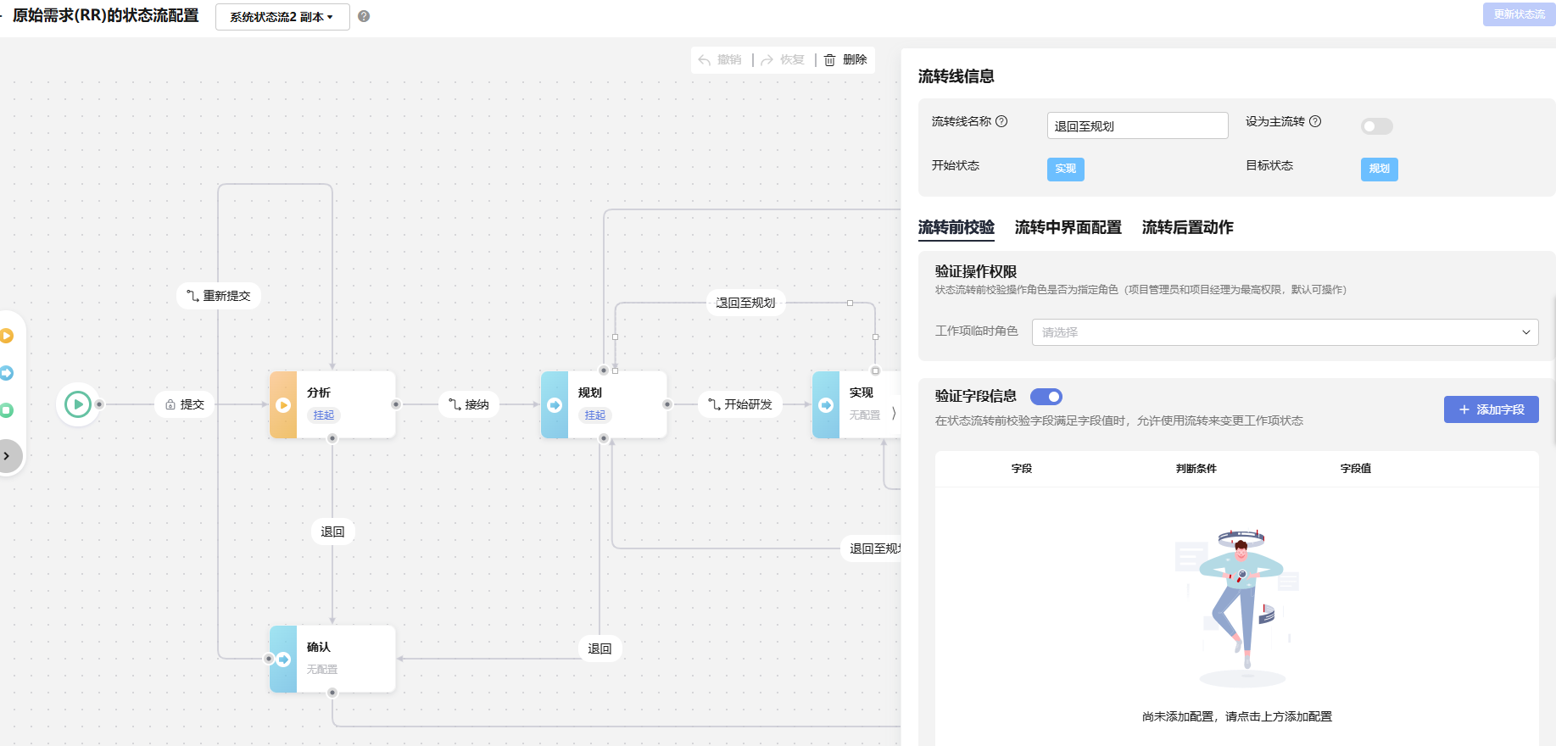
Task: Pick the blue arrow state icon in left palette
Action: [x=7, y=373]
